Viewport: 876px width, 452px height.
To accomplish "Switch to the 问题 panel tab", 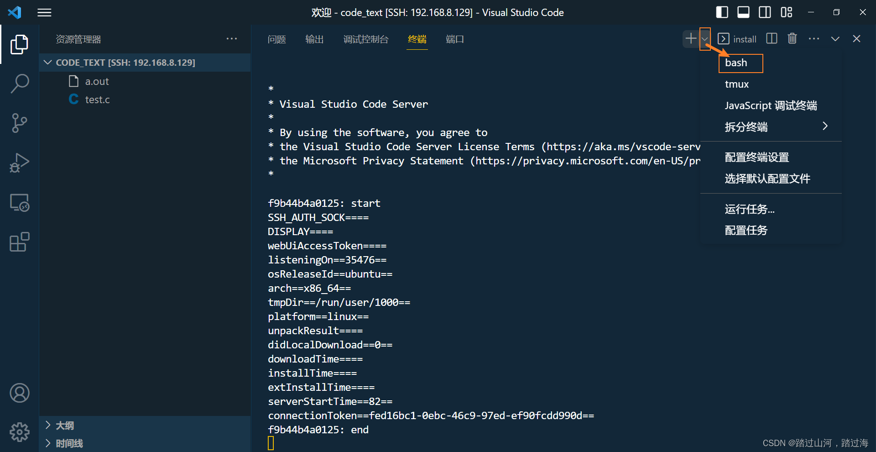I will click(x=276, y=39).
